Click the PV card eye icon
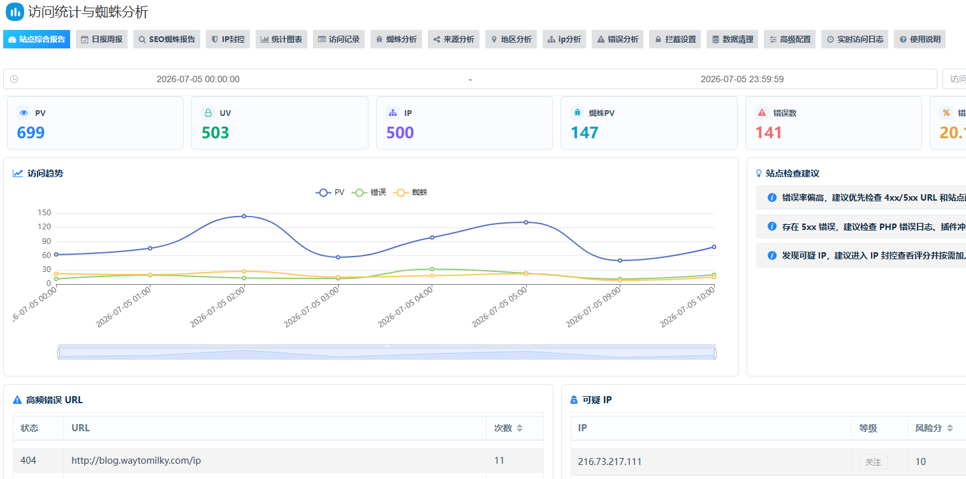Screen dimensions: 966x479 [24, 113]
